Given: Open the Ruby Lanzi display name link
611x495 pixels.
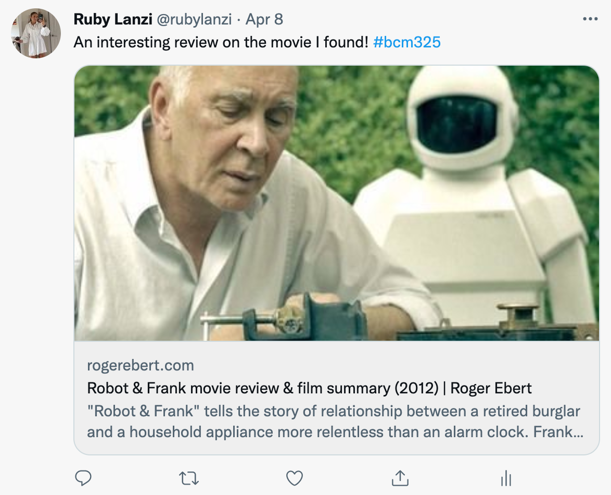Looking at the screenshot, I should (x=112, y=20).
